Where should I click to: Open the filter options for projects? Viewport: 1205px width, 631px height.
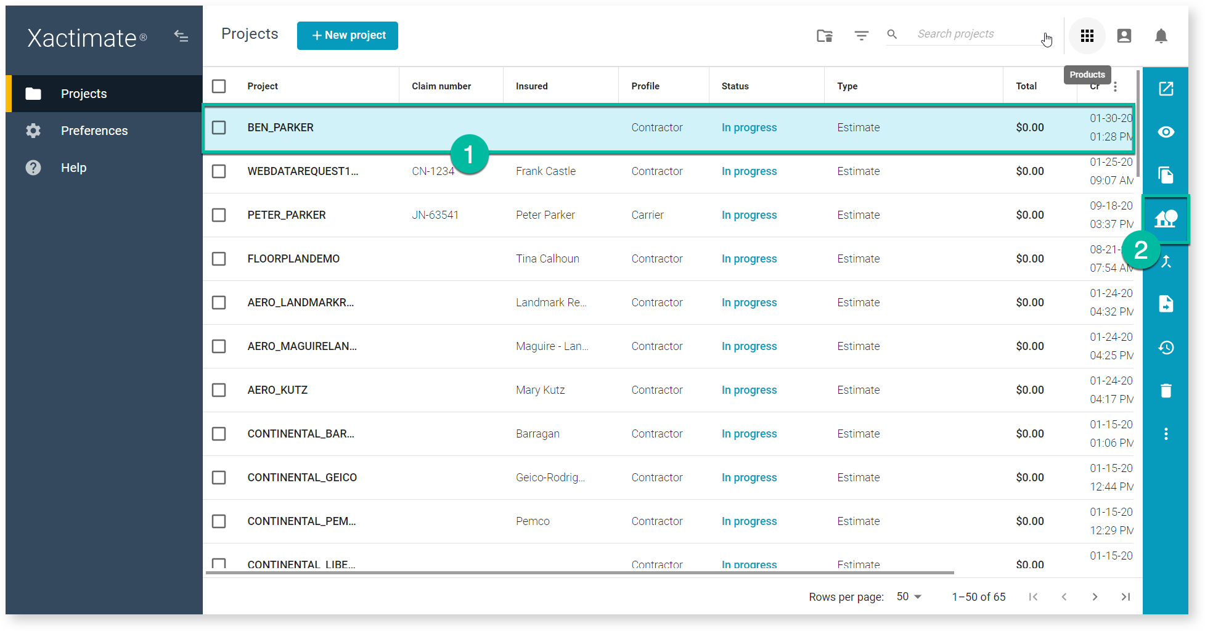click(861, 35)
